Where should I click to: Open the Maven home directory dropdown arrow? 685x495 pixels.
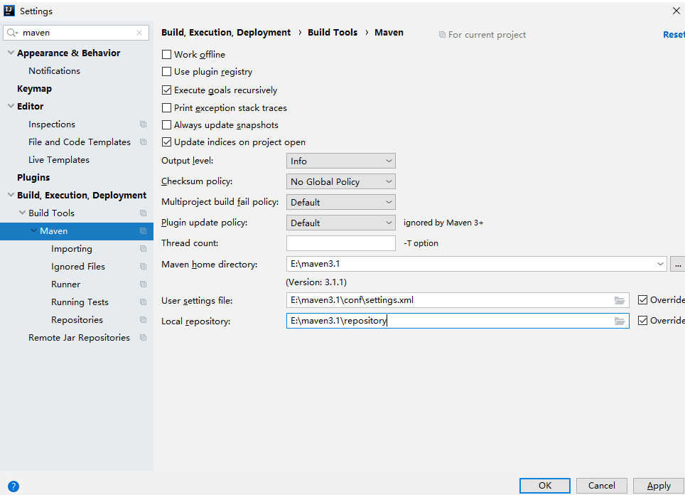coord(659,264)
